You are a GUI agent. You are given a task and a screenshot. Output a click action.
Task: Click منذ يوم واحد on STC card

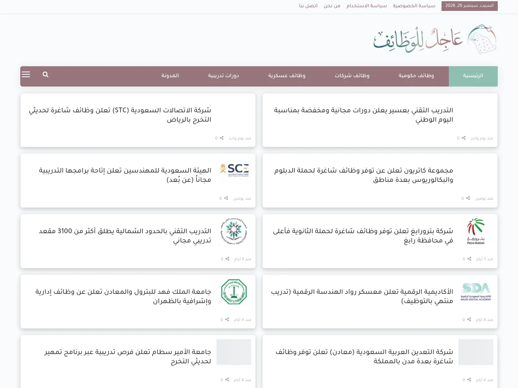(x=240, y=138)
